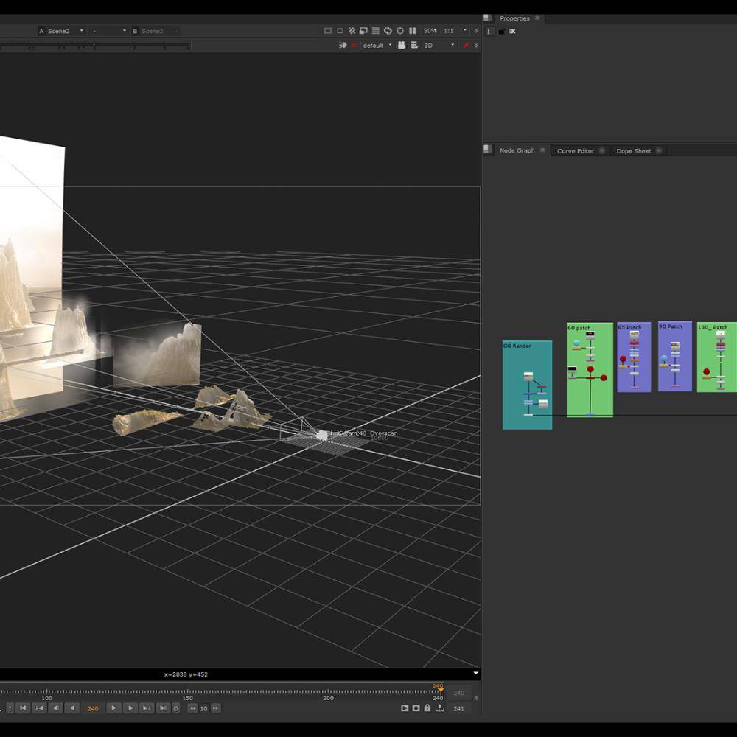The height and width of the screenshot is (737, 737).
Task: Lock the playback frame range
Action: (x=427, y=708)
